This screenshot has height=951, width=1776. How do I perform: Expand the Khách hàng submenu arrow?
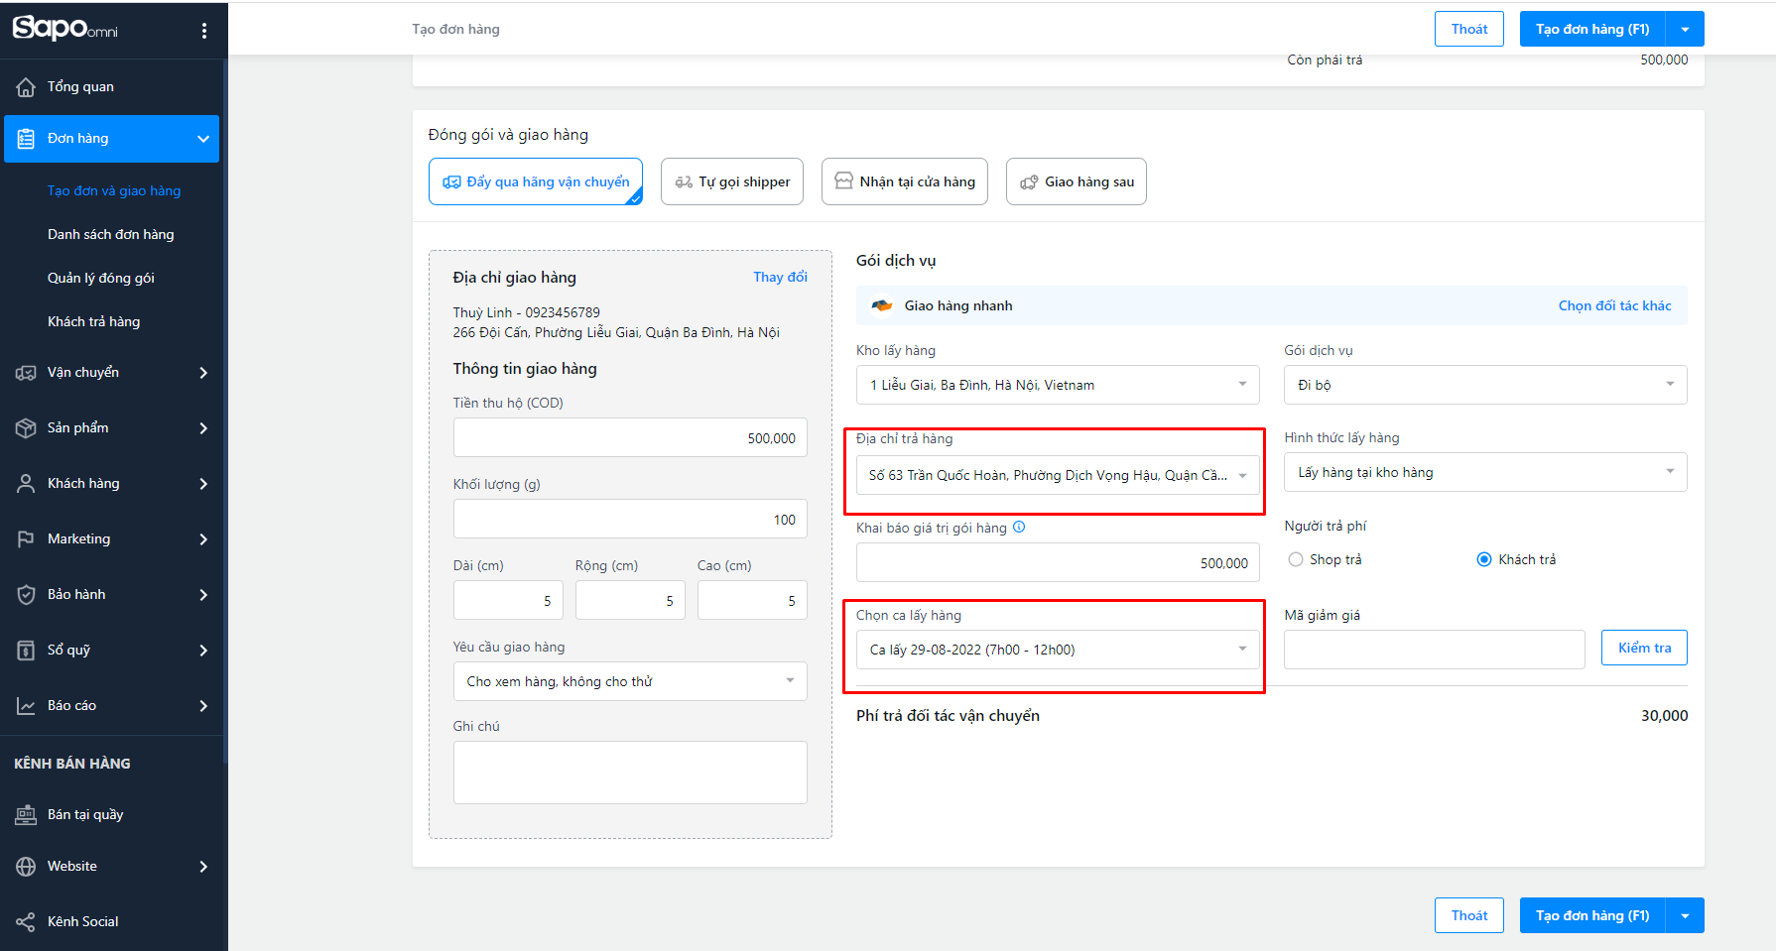pyautogui.click(x=203, y=484)
